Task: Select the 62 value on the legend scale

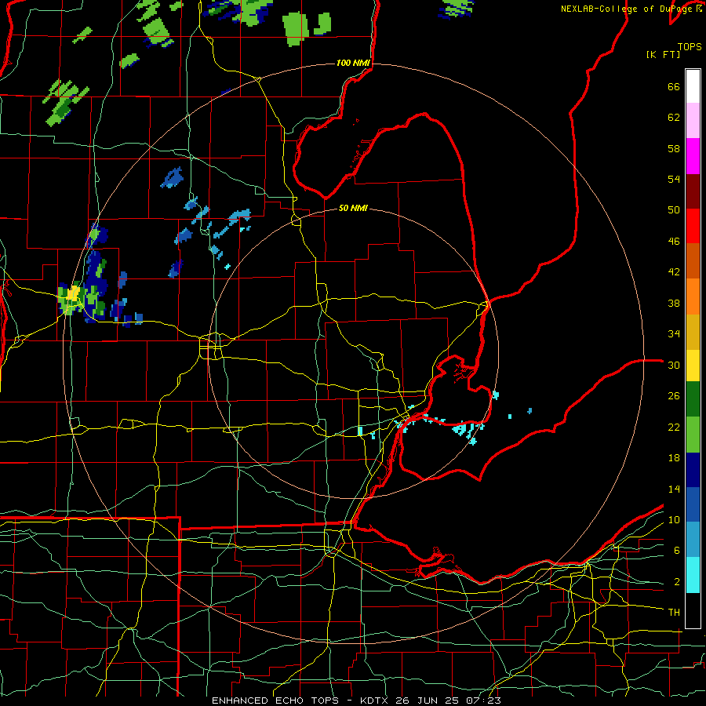Action: click(x=674, y=118)
